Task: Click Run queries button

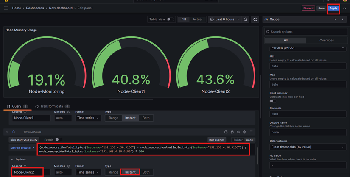Action: point(216,140)
